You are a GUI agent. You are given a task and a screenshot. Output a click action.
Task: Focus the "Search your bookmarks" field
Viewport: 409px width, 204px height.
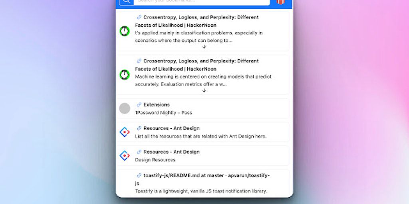[x=202, y=2]
